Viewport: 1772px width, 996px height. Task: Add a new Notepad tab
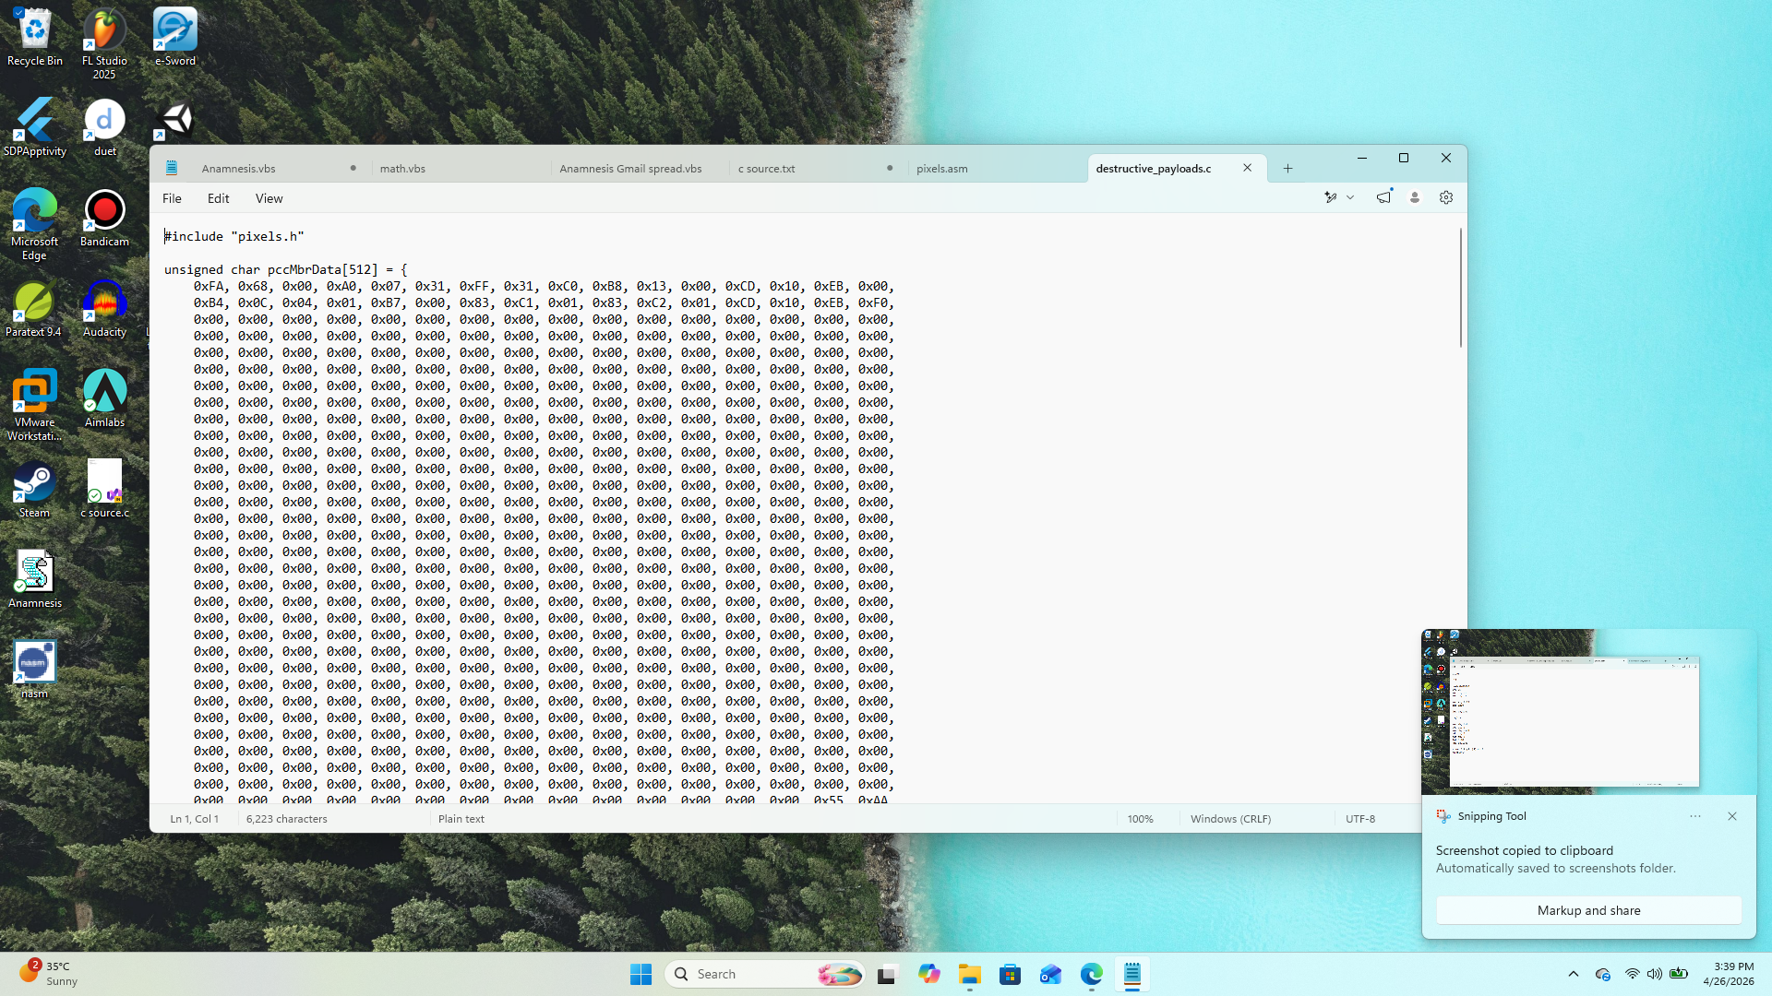point(1287,168)
